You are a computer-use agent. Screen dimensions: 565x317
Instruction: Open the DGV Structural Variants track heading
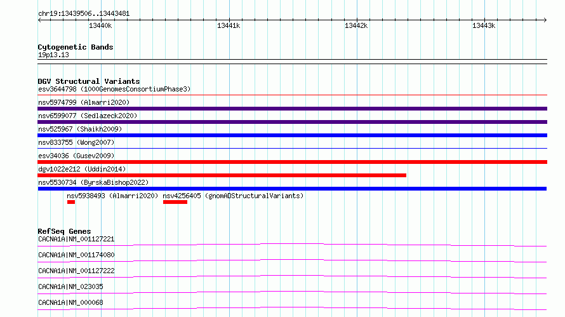click(x=89, y=81)
